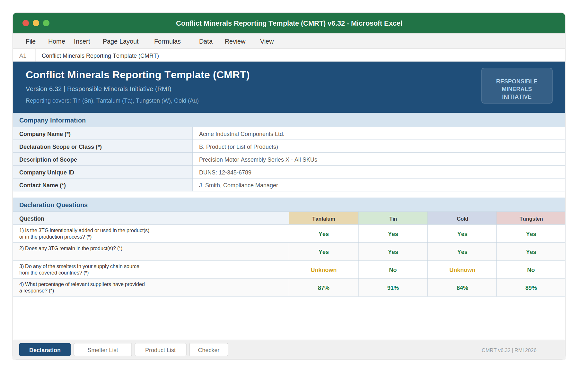Open the Data menu
The height and width of the screenshot is (372, 578).
point(206,41)
